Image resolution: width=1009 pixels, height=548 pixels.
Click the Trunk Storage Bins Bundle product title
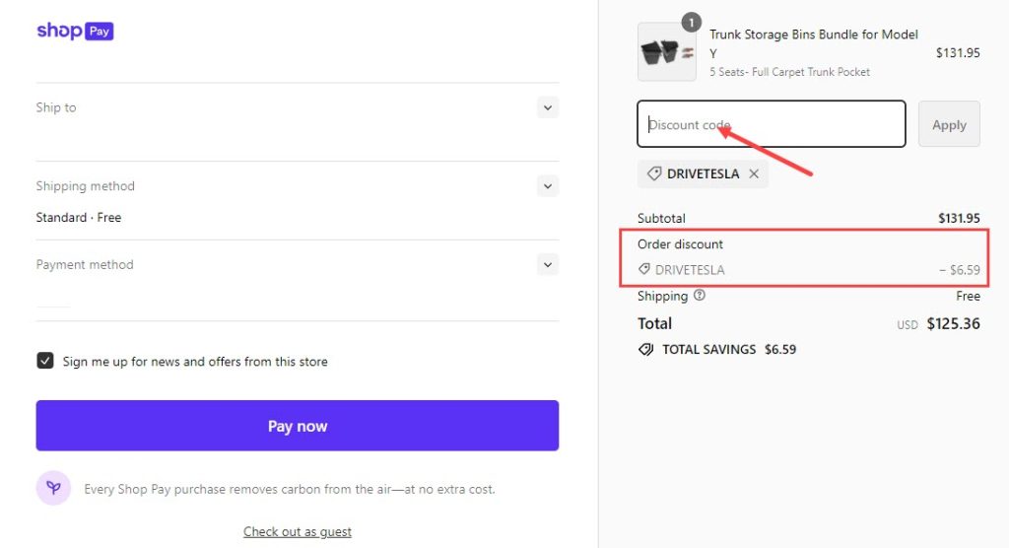813,43
